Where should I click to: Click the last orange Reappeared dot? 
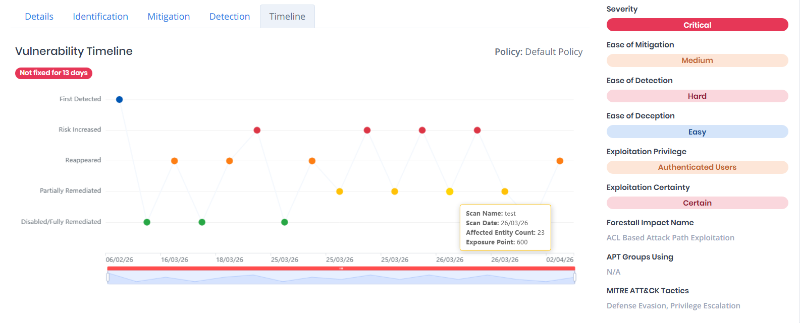click(x=560, y=161)
